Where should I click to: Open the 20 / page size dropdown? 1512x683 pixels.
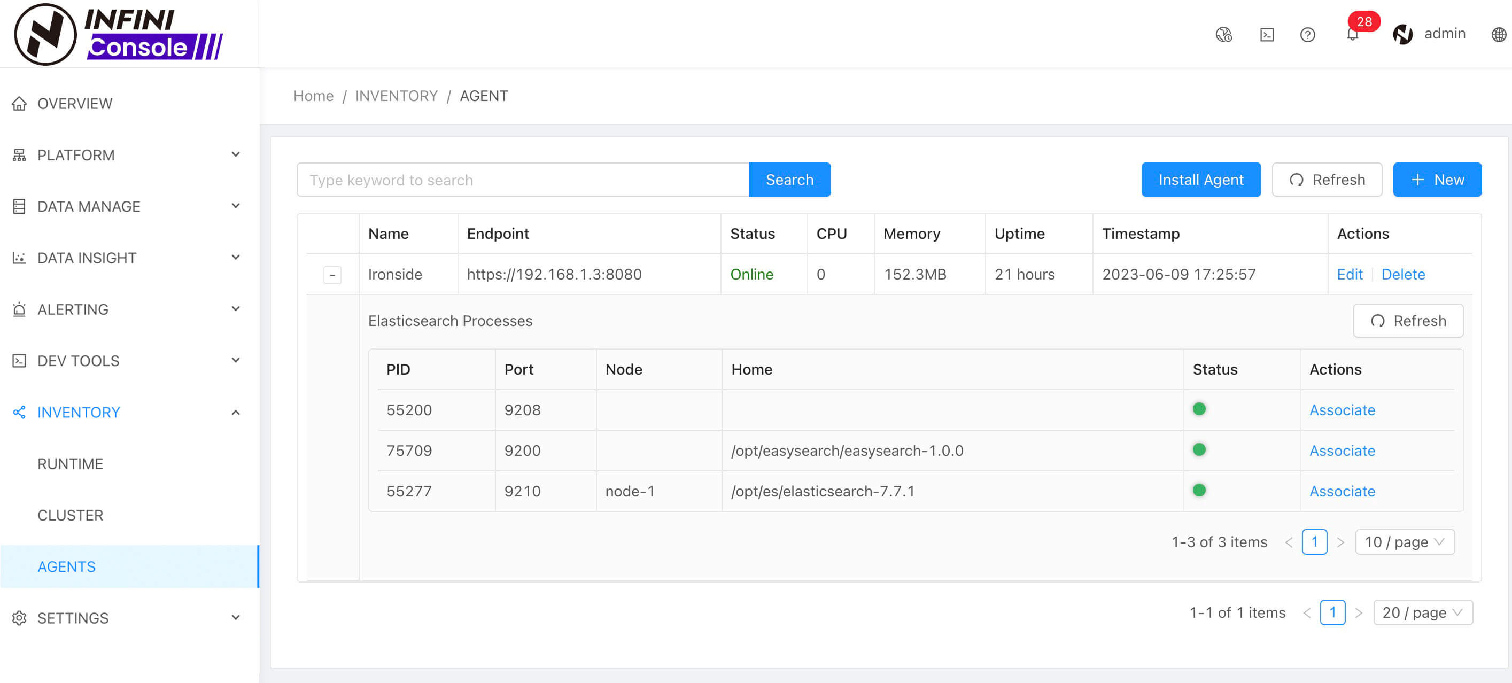pos(1422,612)
